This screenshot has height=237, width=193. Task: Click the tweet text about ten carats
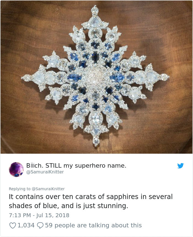(91, 201)
